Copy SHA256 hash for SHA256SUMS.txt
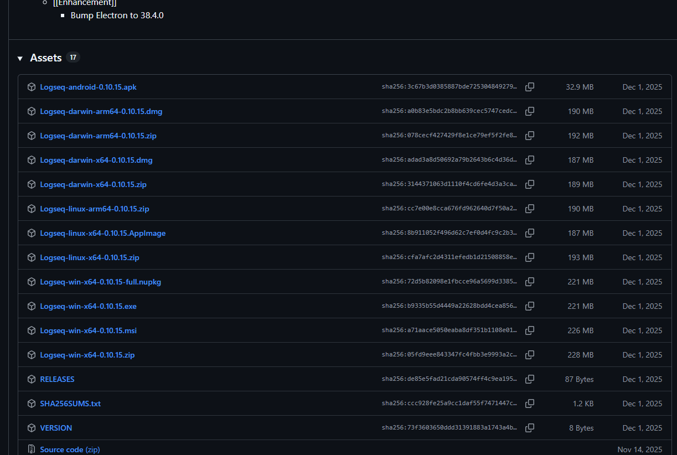The image size is (677, 455). [x=530, y=404]
